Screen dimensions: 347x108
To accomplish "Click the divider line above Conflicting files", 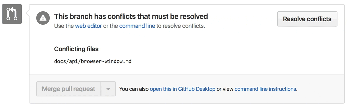I will point(196,37).
